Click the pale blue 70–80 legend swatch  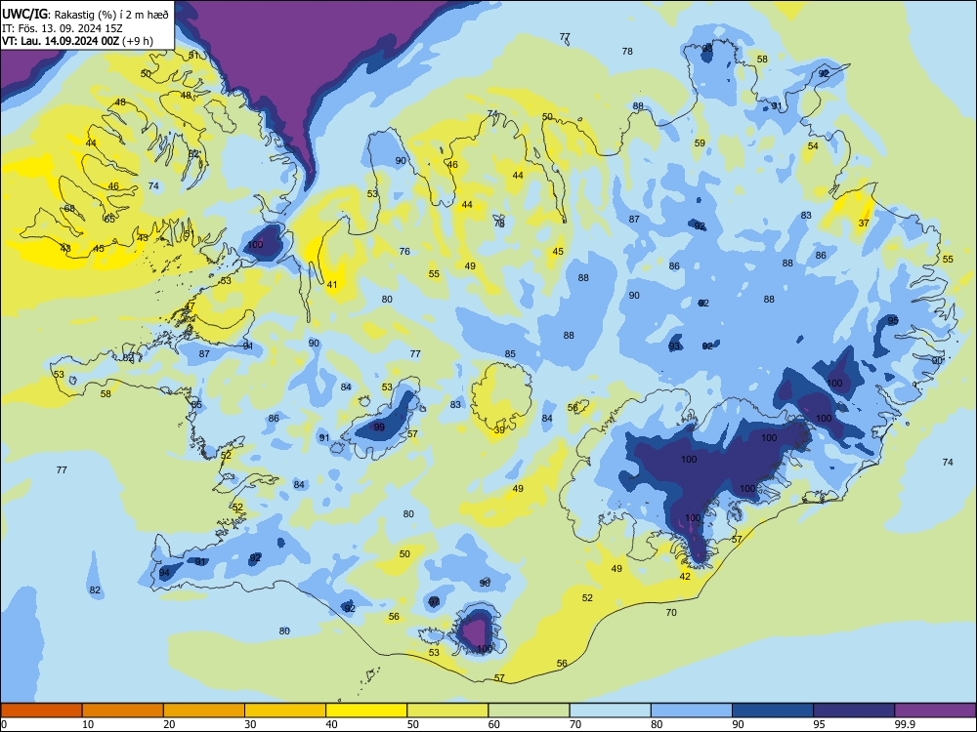pyautogui.click(x=610, y=711)
